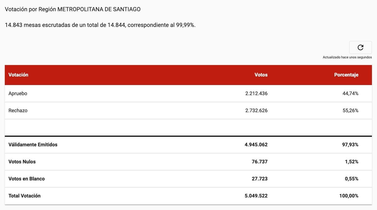The image size is (377, 210).
Task: Sort by the Porcentaje column header
Action: coord(346,75)
